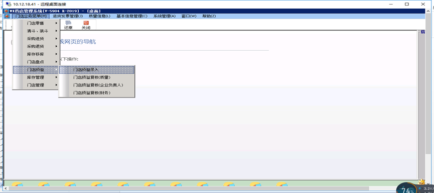Choose 门店损溢复核(企业负责人) from the submenu
434x193 pixels.
click(x=97, y=85)
